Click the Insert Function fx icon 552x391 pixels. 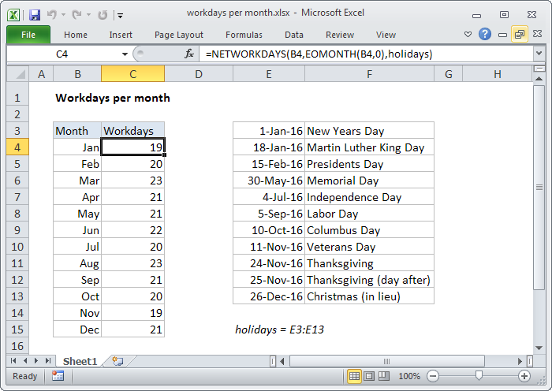pyautogui.click(x=189, y=54)
